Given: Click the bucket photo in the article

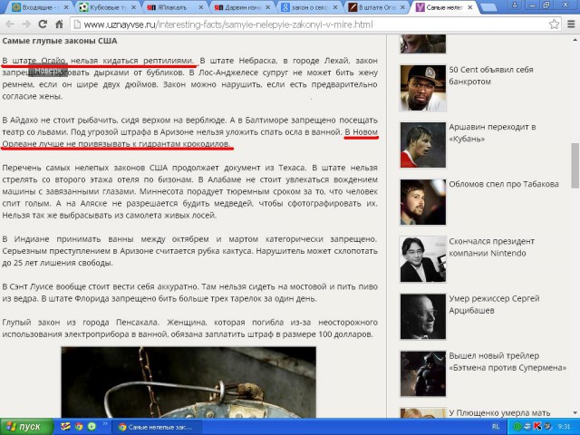Looking at the screenshot, I should (x=188, y=382).
